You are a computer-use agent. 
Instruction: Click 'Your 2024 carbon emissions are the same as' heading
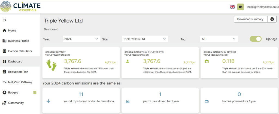(82, 83)
